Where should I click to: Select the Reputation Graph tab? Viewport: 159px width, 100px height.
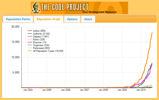click(x=48, y=19)
